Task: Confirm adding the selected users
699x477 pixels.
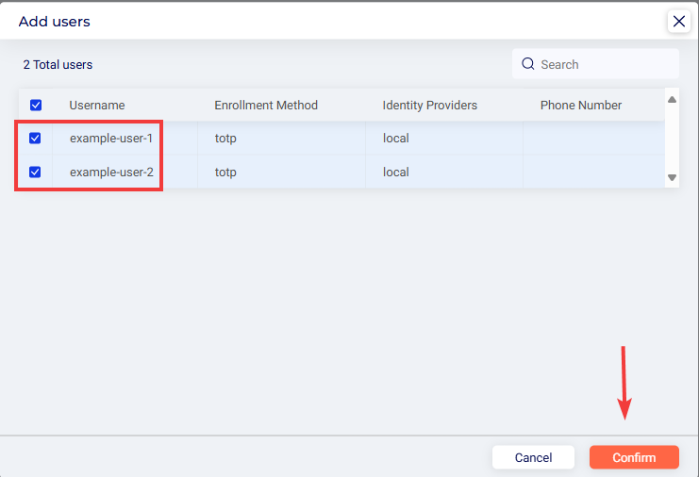Action: (633, 457)
